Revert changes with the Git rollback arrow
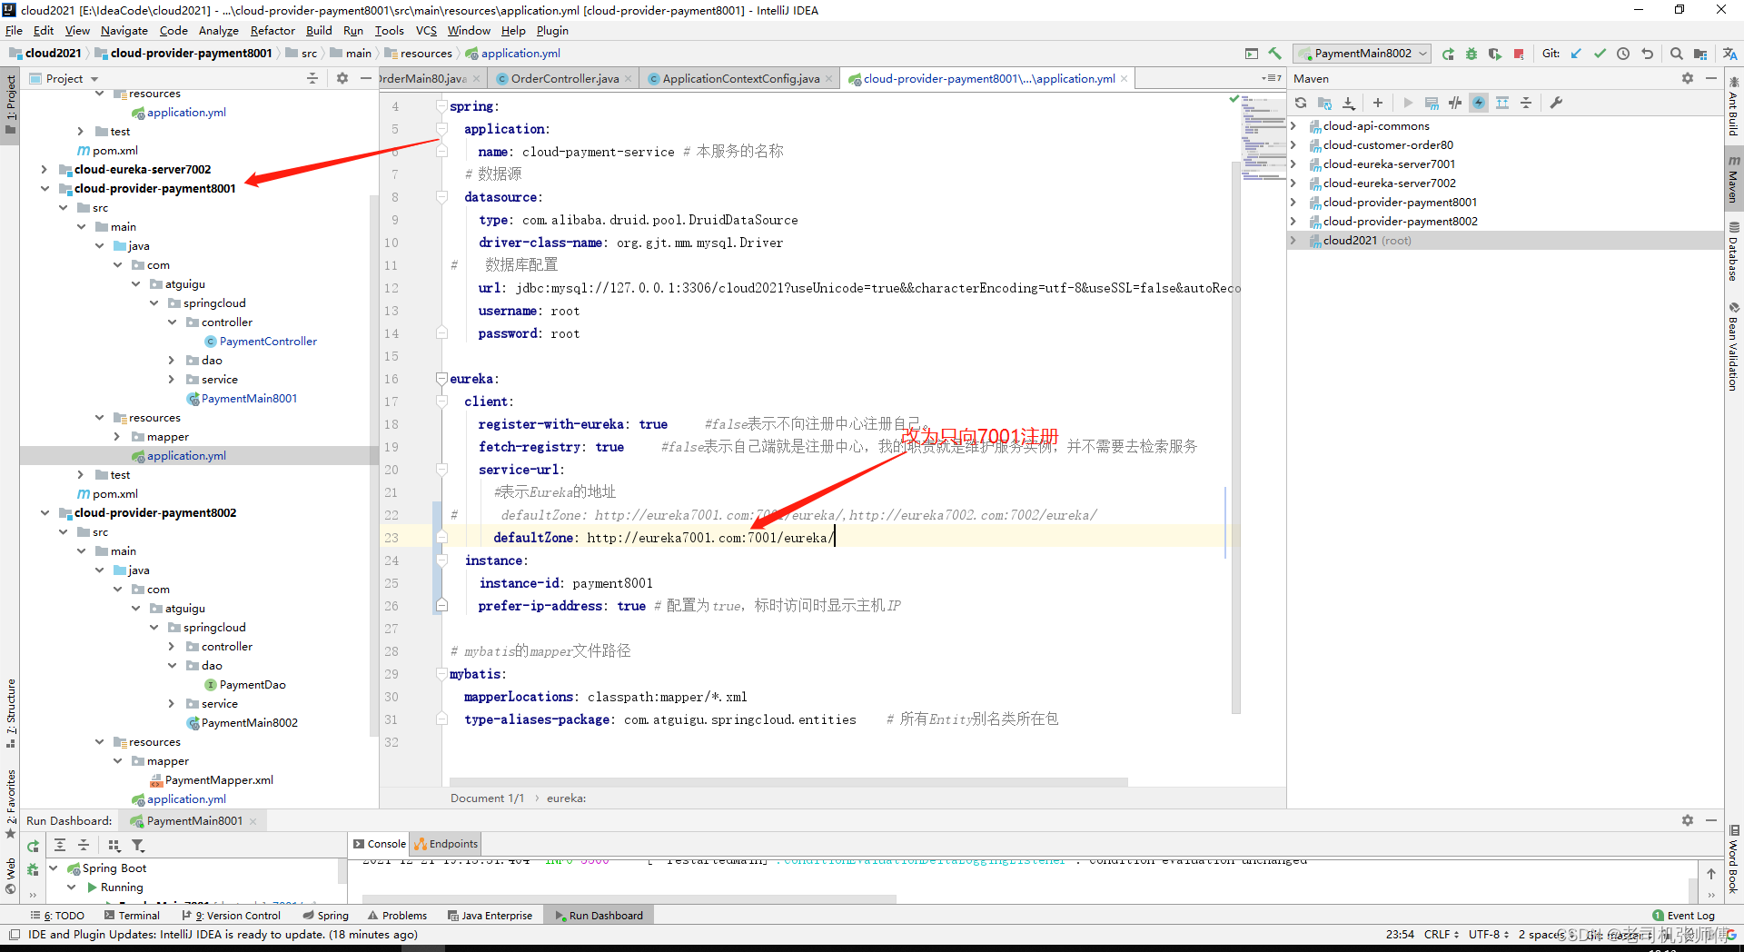 1647,54
